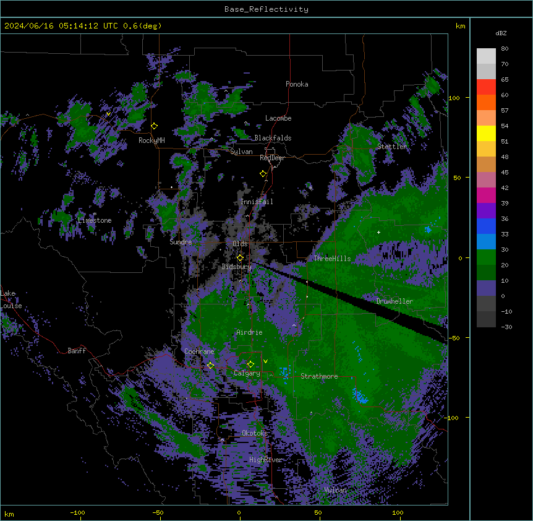The height and width of the screenshot is (521, 533).
Task: Click the Banff label
Action: 77,351
